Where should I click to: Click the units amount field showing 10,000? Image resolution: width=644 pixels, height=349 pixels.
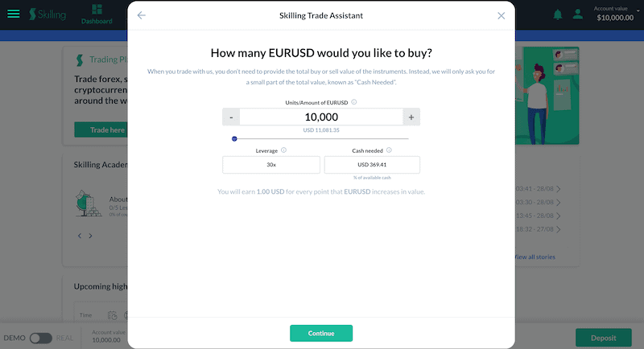[321, 117]
